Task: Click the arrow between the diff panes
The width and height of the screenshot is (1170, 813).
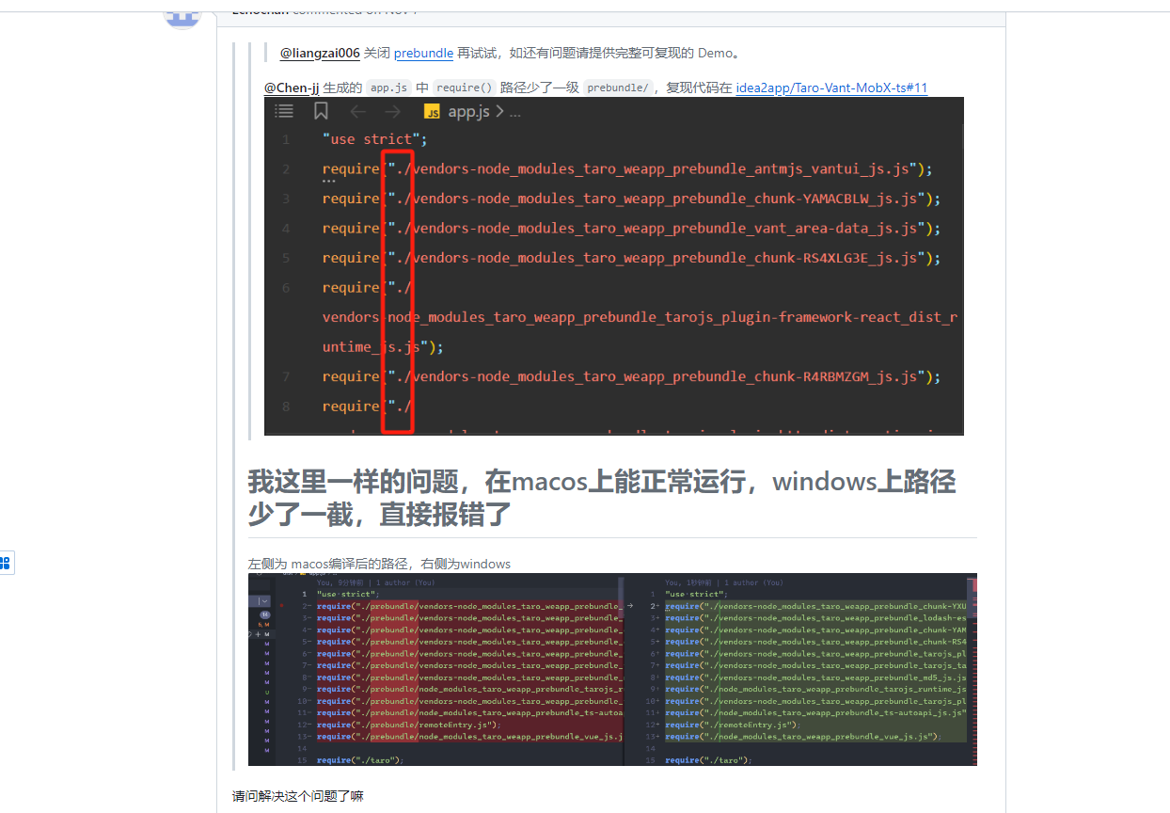Action: pos(630,606)
